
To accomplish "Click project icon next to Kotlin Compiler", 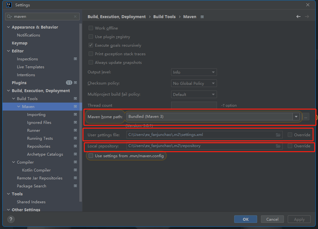I will pos(76,170).
